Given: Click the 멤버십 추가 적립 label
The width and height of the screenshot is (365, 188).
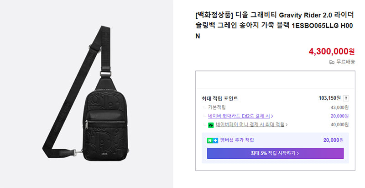Looking at the screenshot, I should point(237,140).
